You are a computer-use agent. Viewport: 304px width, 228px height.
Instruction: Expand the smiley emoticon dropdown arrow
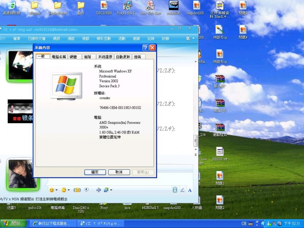tap(57, 190)
